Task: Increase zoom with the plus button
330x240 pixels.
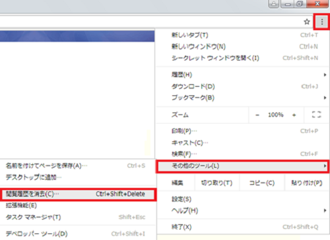Action: click(294, 115)
